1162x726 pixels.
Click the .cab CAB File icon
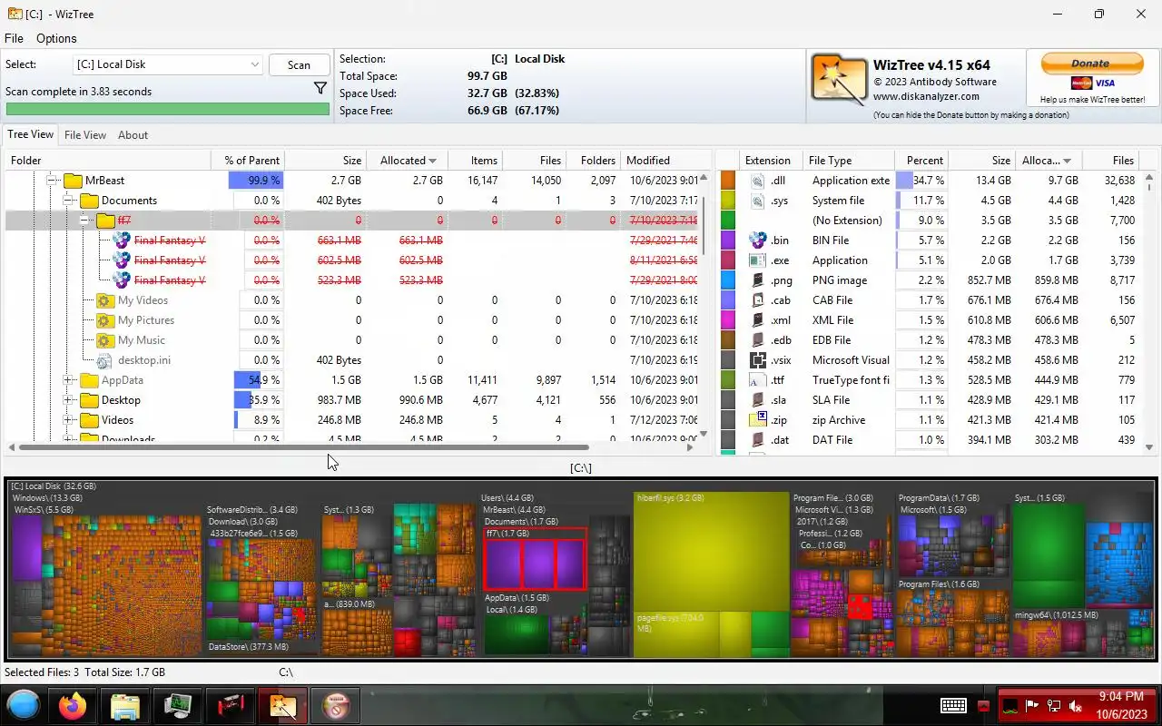(x=758, y=300)
